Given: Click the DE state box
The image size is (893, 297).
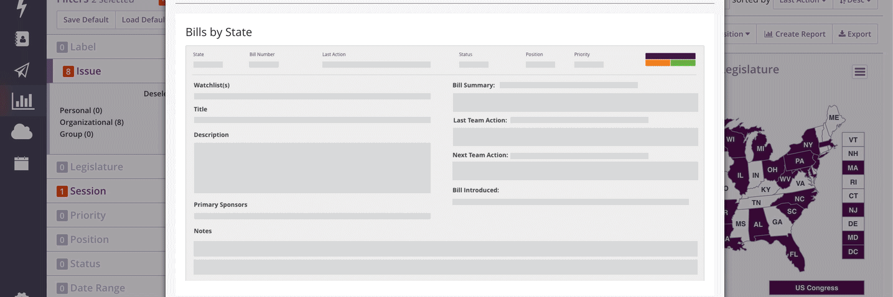Looking at the screenshot, I should 853,224.
